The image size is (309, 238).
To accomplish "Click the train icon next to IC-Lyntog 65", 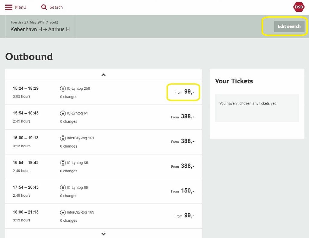I will pos(63,162).
